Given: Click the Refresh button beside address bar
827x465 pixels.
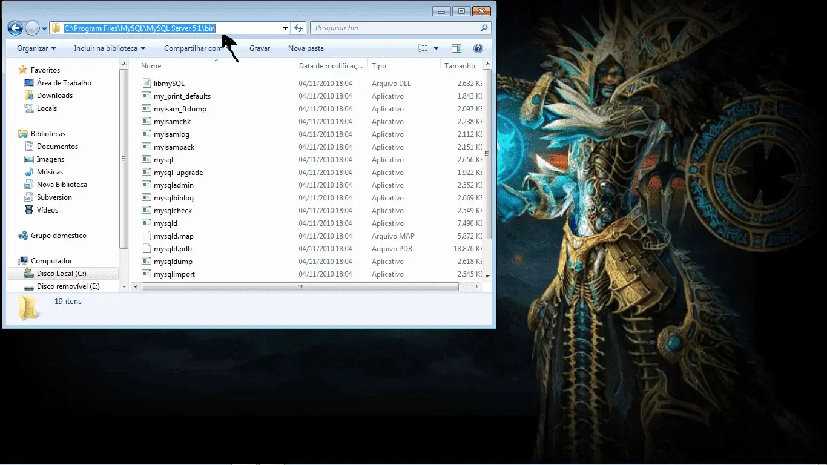Looking at the screenshot, I should coord(298,28).
